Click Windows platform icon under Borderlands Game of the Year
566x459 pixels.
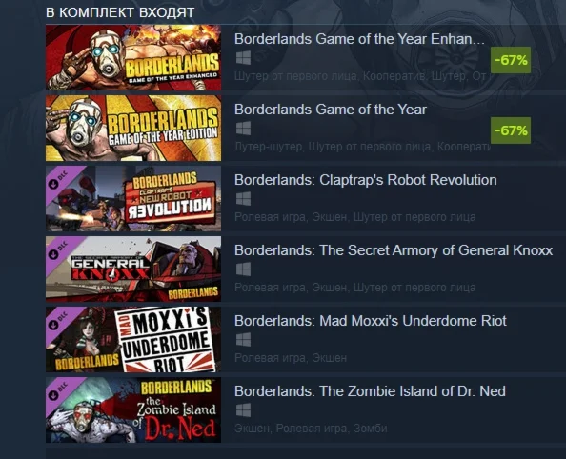click(x=243, y=129)
